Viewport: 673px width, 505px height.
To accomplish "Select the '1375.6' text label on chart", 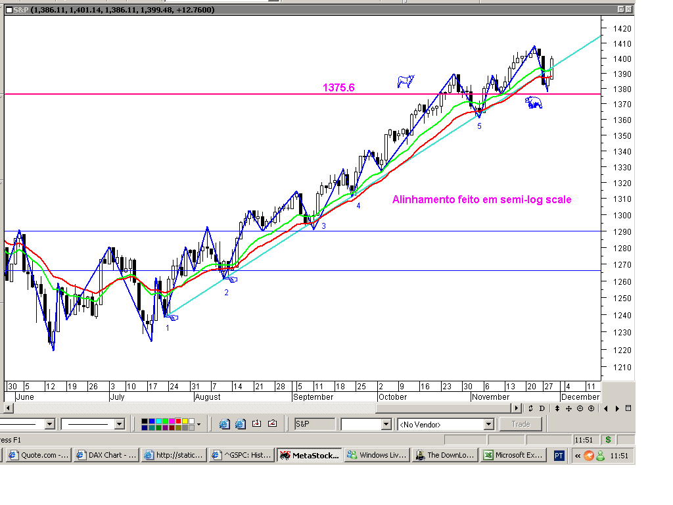I will point(338,87).
